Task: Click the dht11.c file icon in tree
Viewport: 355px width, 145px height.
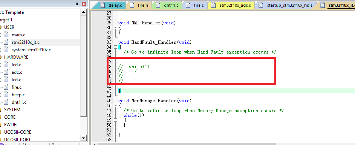Action: pyautogui.click(x=6, y=102)
